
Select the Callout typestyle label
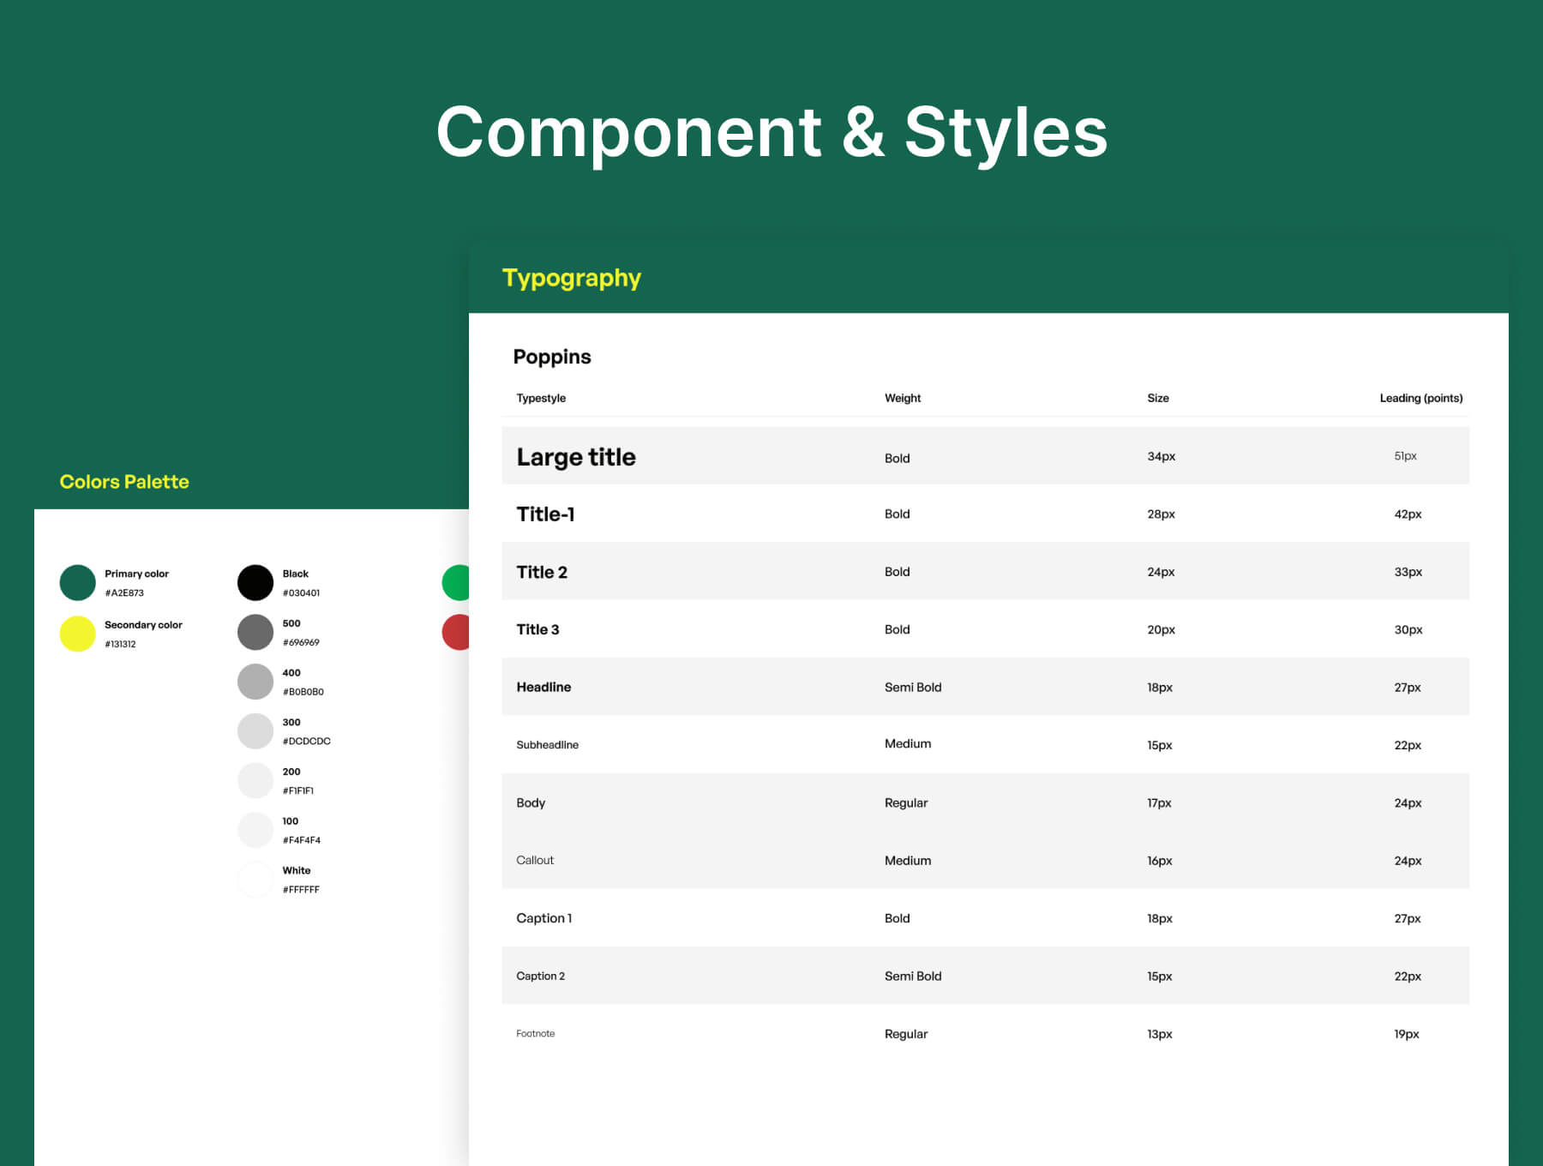point(535,861)
